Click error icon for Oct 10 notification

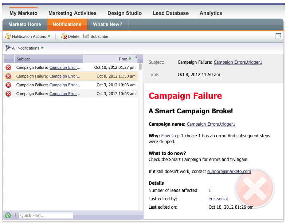8,67
